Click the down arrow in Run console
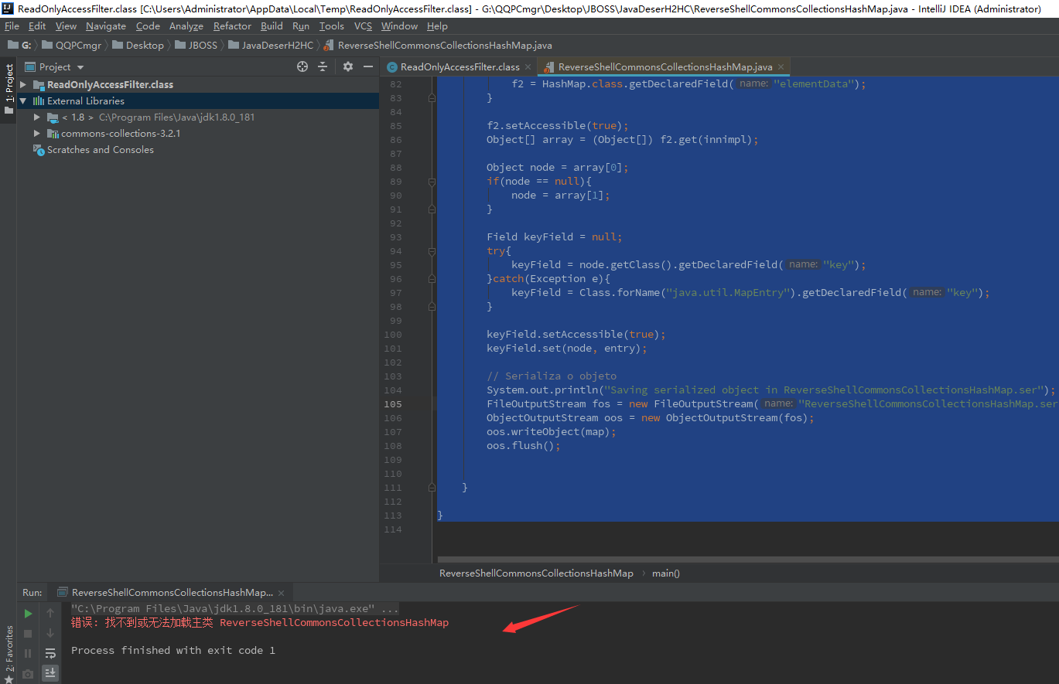Viewport: 1059px width, 684px height. [50, 634]
